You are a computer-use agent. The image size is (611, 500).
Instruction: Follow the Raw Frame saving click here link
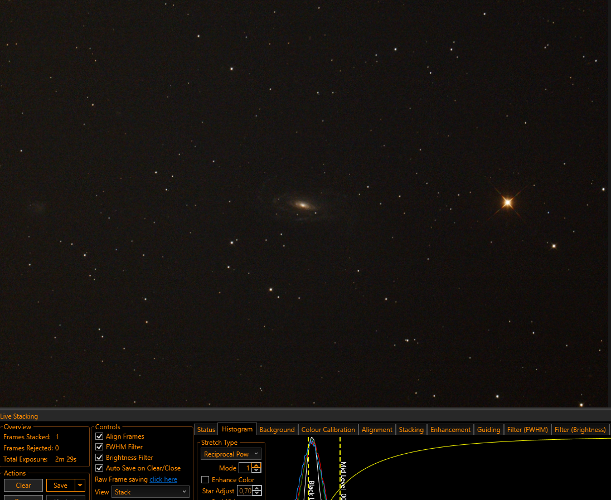pos(163,479)
